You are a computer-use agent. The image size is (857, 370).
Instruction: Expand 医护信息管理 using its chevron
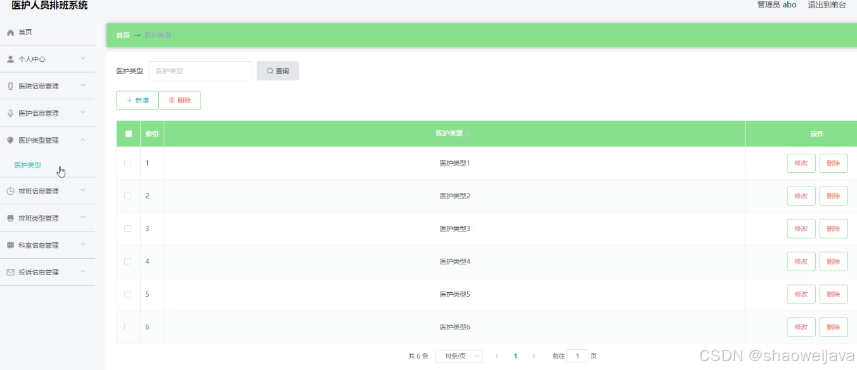pyautogui.click(x=83, y=113)
